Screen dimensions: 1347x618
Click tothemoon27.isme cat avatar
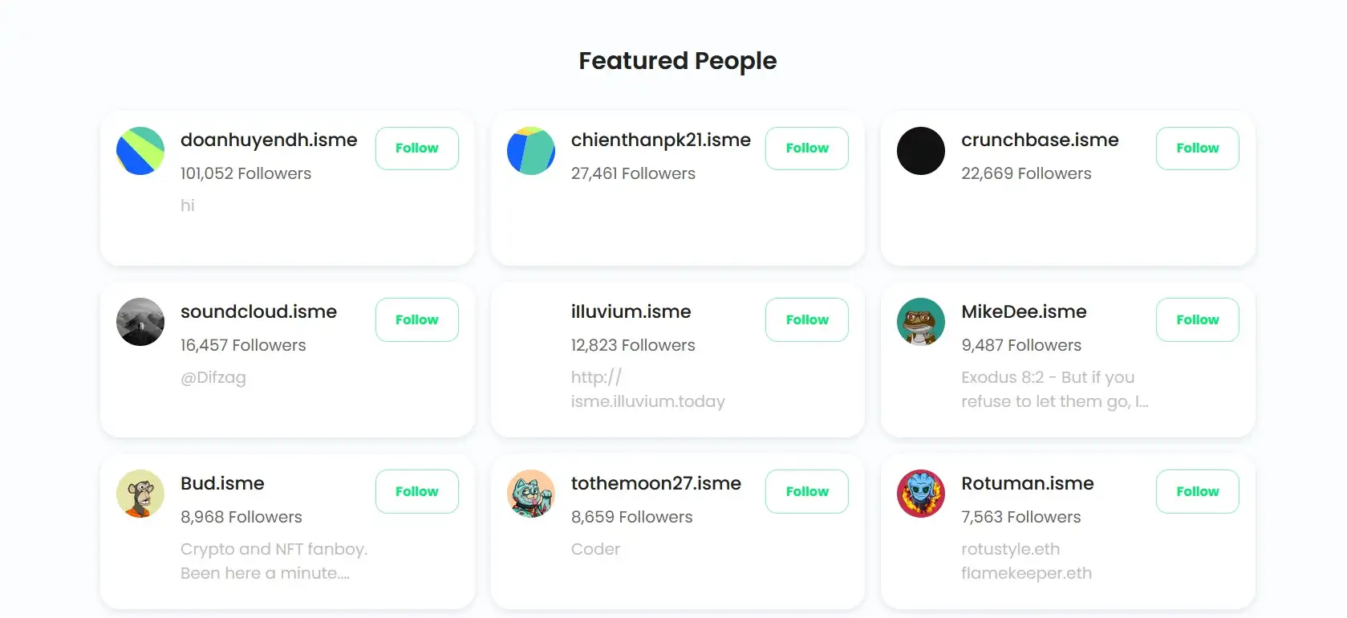[x=531, y=494]
